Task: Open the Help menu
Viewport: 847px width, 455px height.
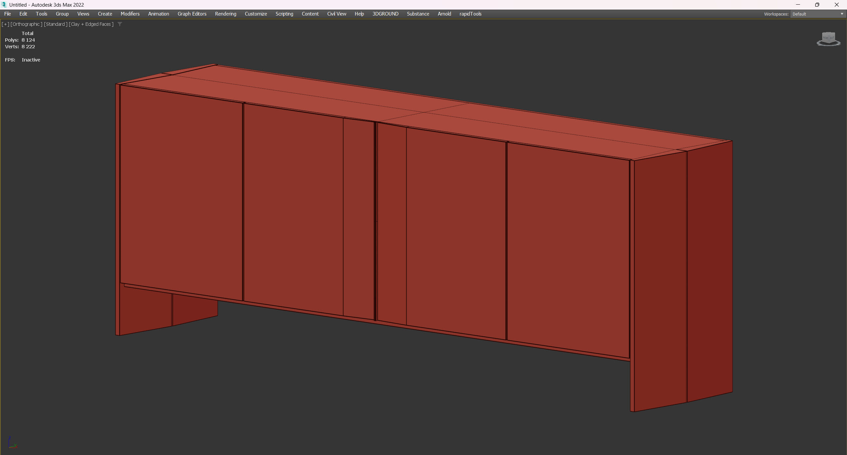Action: 359,14
